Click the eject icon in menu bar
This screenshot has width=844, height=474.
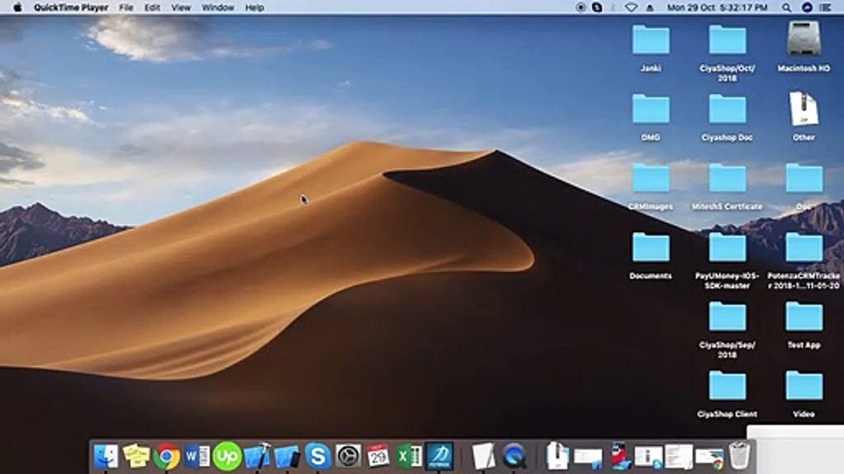pos(649,8)
